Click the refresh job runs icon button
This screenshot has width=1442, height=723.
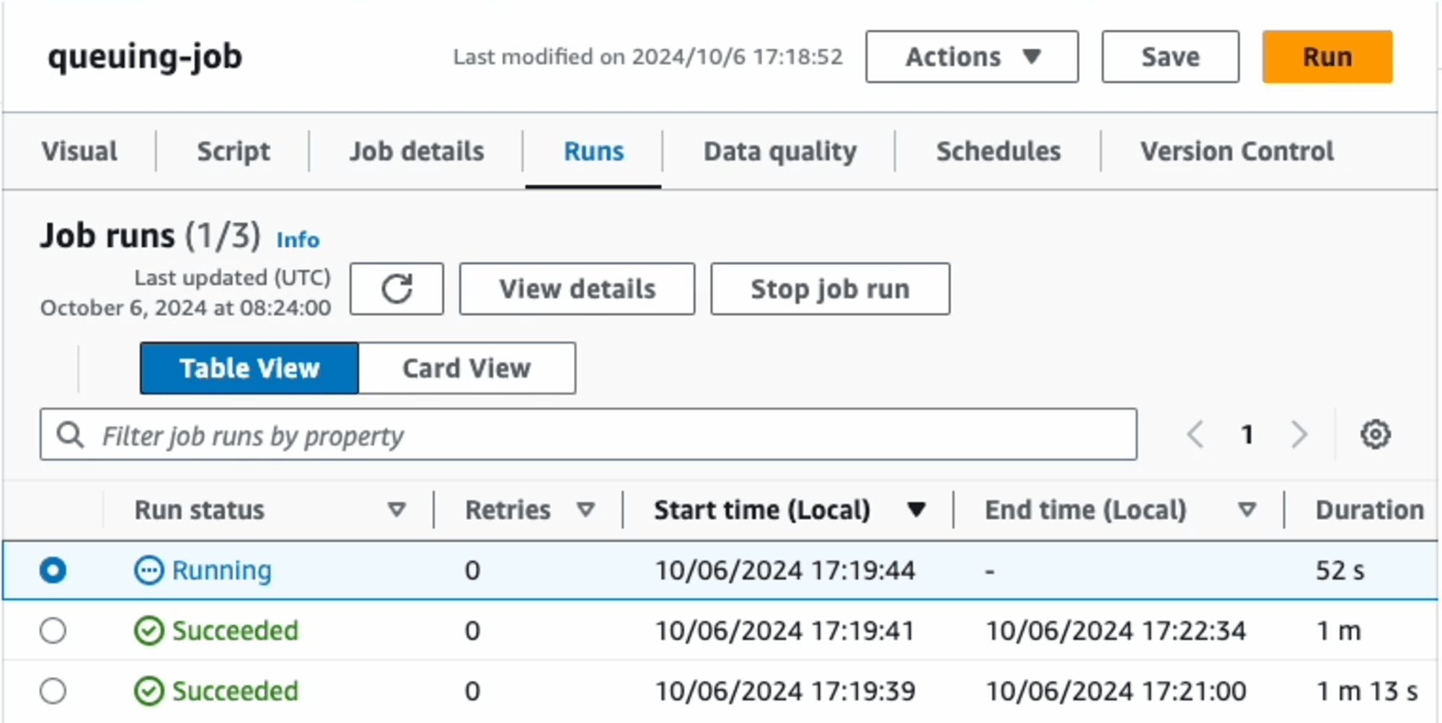(397, 289)
